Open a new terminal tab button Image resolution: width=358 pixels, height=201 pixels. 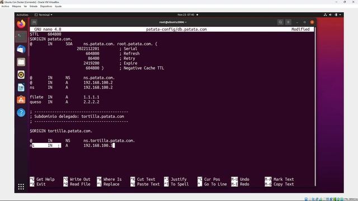[34, 22]
